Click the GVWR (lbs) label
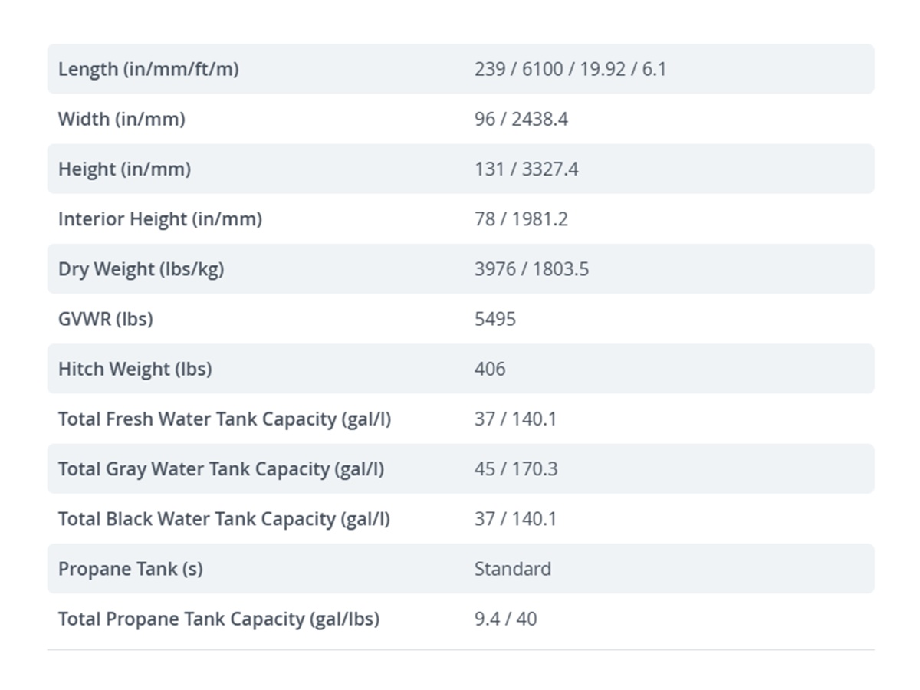Image resolution: width=920 pixels, height=690 pixels. coord(106,319)
